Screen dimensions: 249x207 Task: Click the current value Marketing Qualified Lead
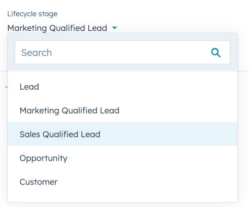tap(57, 28)
